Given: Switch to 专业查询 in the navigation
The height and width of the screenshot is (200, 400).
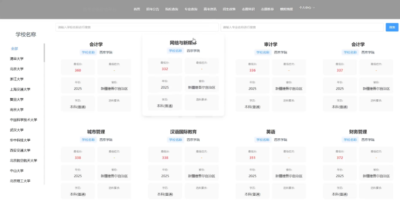Looking at the screenshot, I should (x=191, y=9).
